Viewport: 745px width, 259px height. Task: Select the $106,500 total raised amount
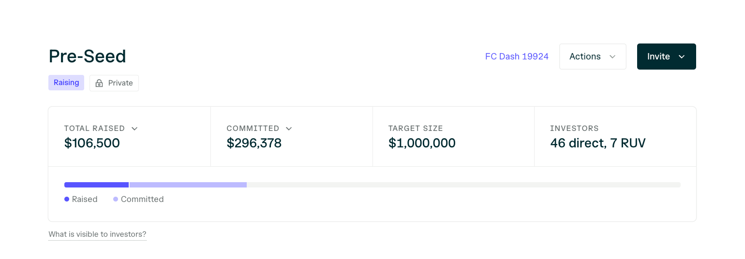[92, 143]
